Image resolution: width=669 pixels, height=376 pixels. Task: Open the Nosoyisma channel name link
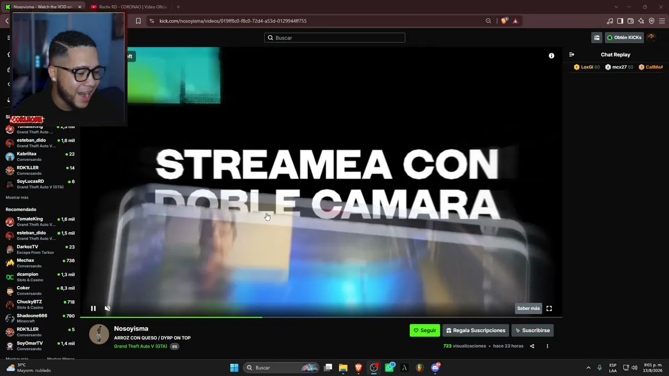131,328
